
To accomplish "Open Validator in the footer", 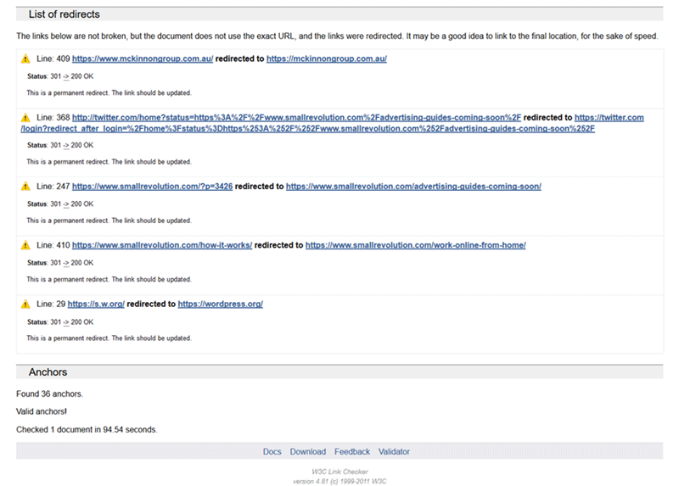I will point(394,452).
